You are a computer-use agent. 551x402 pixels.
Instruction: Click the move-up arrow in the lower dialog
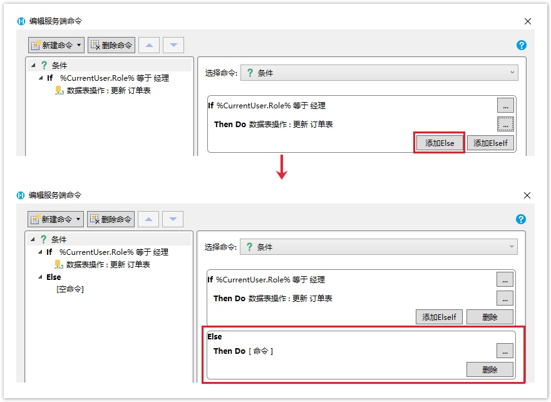pyautogui.click(x=148, y=219)
